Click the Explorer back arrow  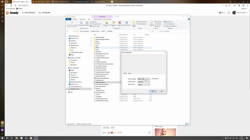68,31
